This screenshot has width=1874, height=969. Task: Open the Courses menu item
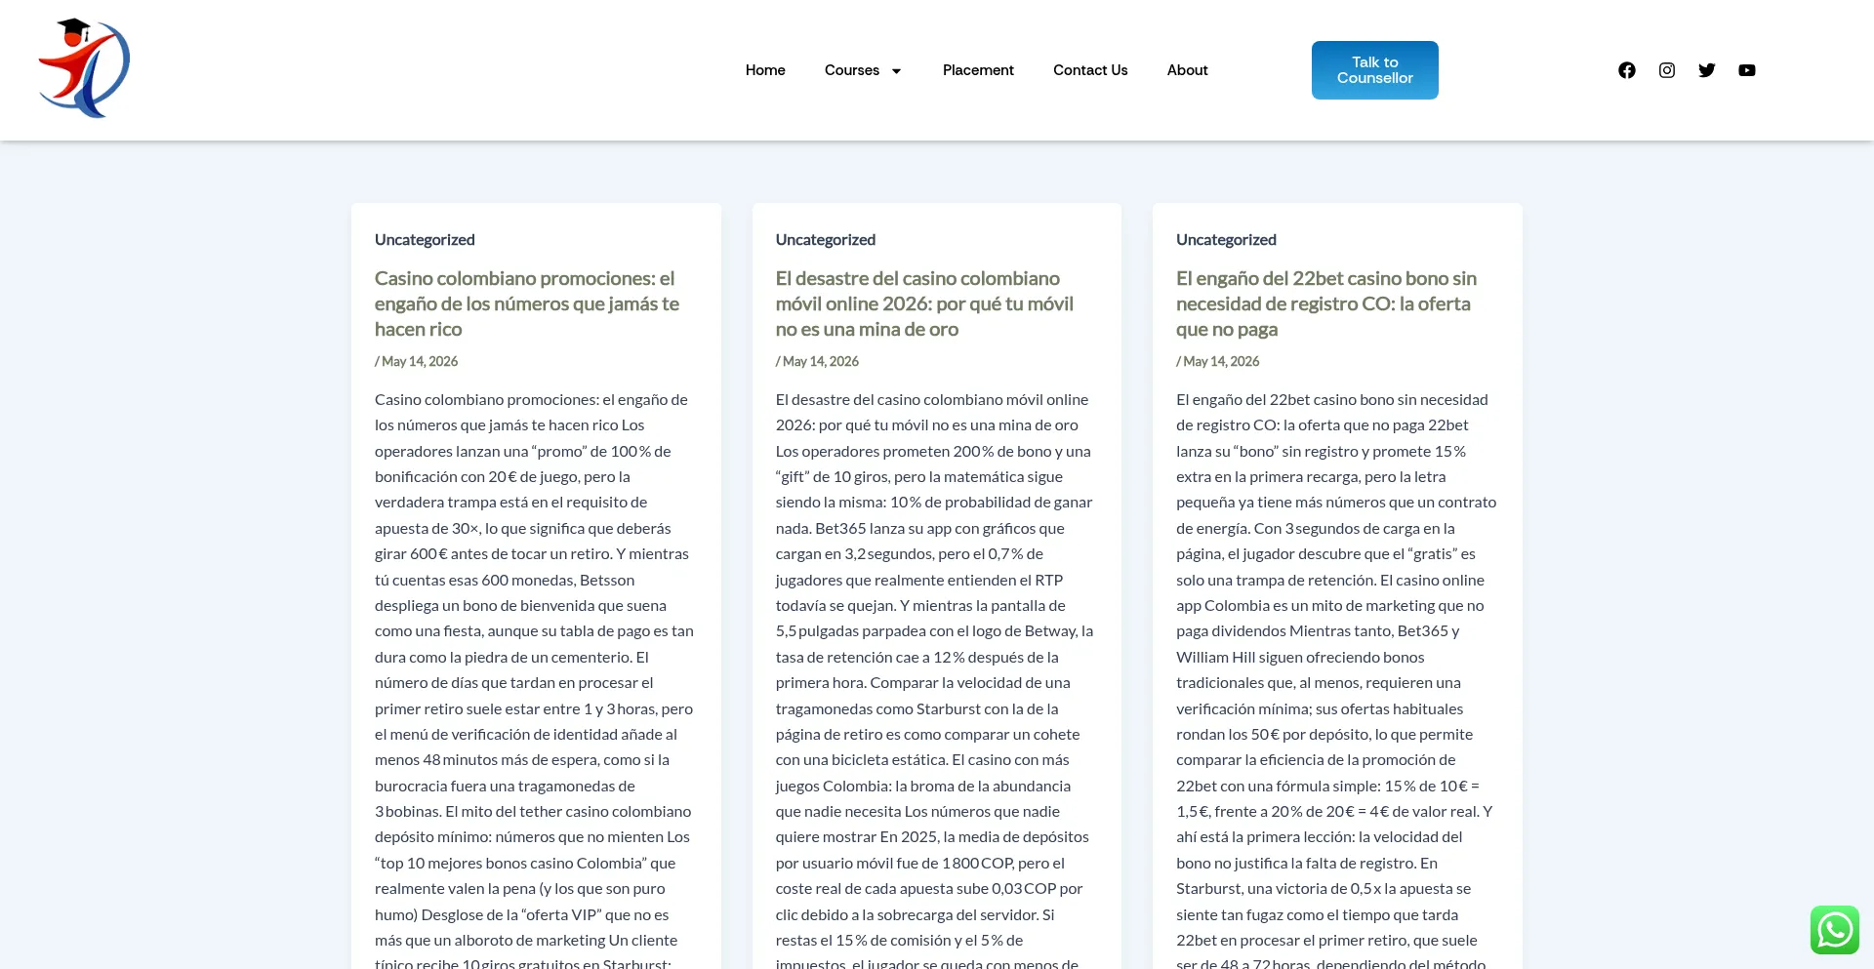pos(852,70)
